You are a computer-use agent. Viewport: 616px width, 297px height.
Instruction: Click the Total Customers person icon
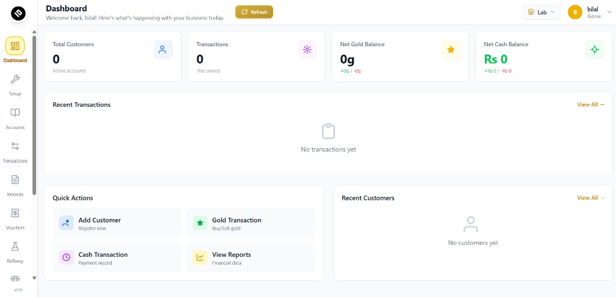163,49
